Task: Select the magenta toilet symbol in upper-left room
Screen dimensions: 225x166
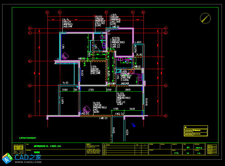Action: click(65, 57)
